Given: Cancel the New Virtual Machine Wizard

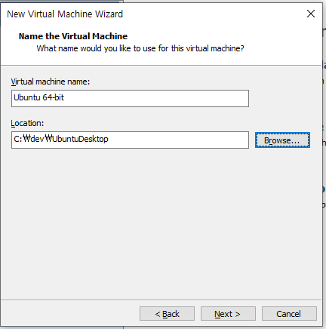Looking at the screenshot, I should (289, 314).
